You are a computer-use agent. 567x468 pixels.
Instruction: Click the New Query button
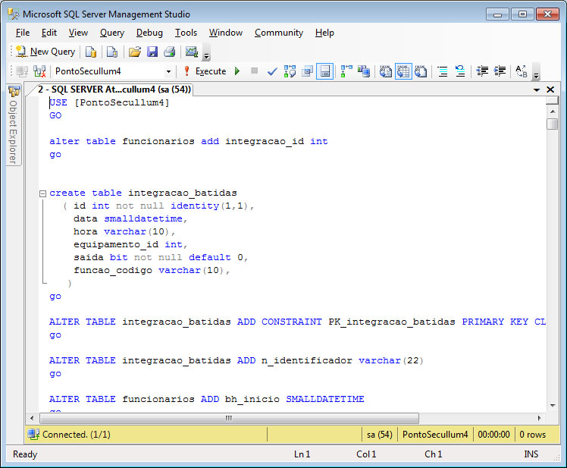point(45,52)
